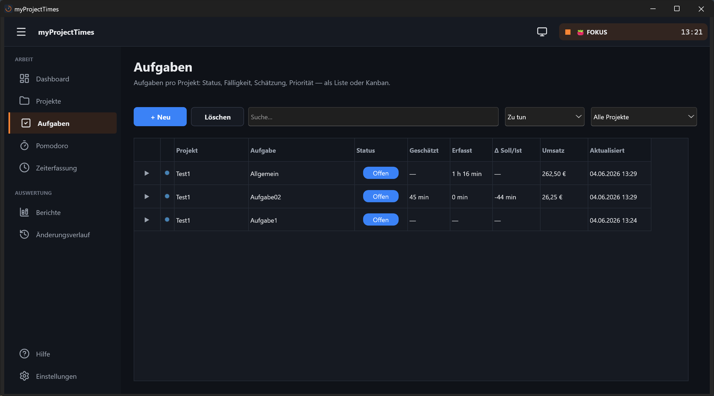Click the Projekte folder icon

coord(24,101)
